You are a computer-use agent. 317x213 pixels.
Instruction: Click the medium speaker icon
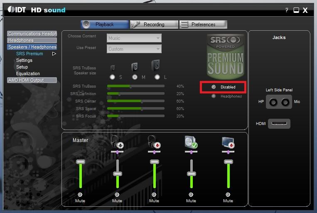[135, 66]
